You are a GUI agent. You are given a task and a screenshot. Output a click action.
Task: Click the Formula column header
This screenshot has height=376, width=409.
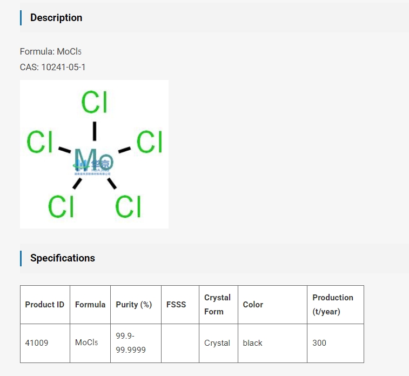tap(90, 305)
